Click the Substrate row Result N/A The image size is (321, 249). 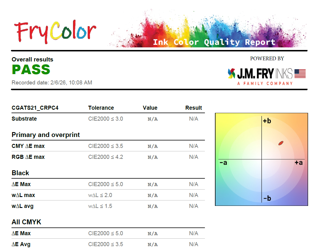[x=193, y=119]
